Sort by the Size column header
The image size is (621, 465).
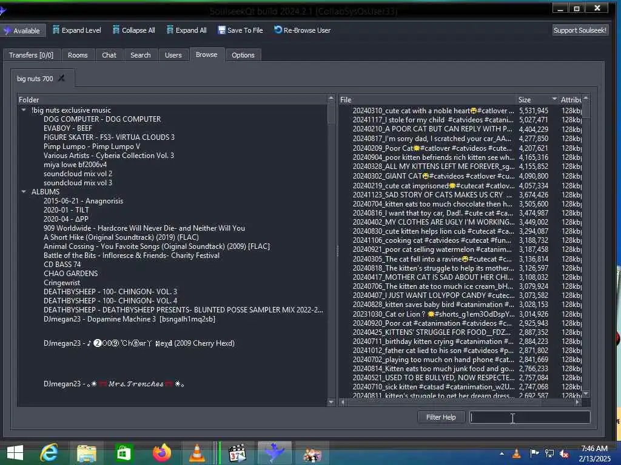point(537,100)
